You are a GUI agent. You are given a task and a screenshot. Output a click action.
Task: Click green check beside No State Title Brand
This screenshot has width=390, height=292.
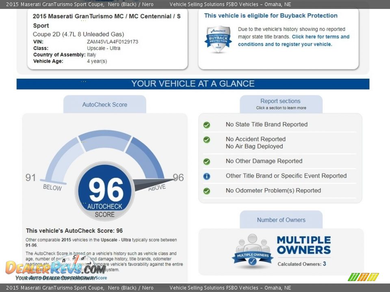(207, 125)
